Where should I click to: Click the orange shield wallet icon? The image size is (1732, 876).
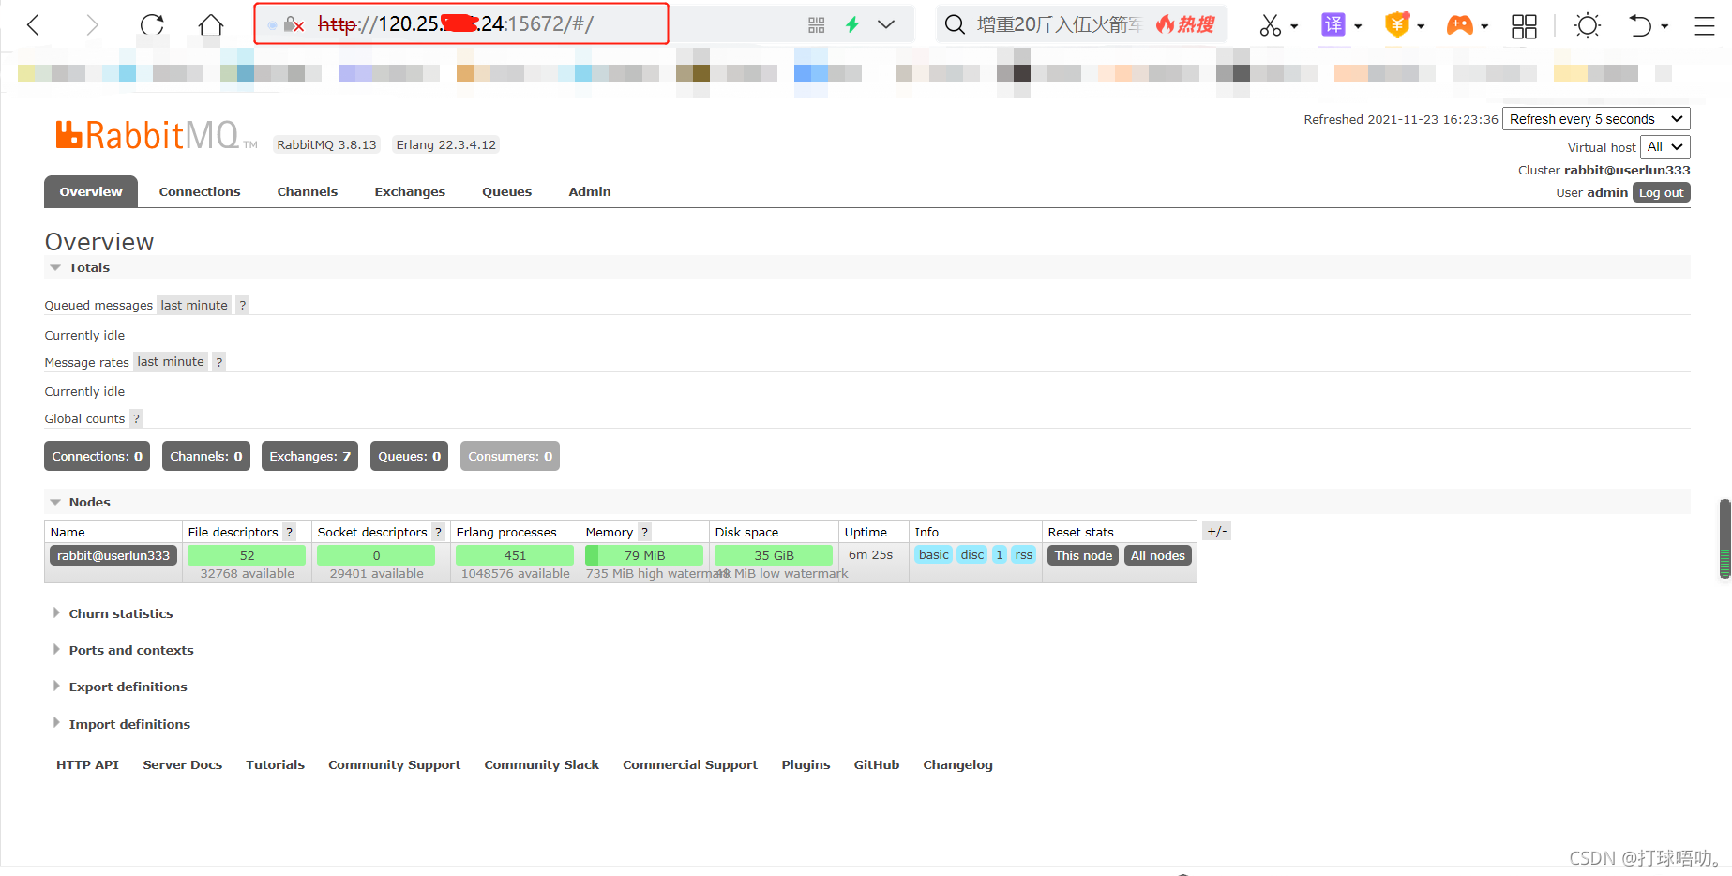(x=1397, y=24)
